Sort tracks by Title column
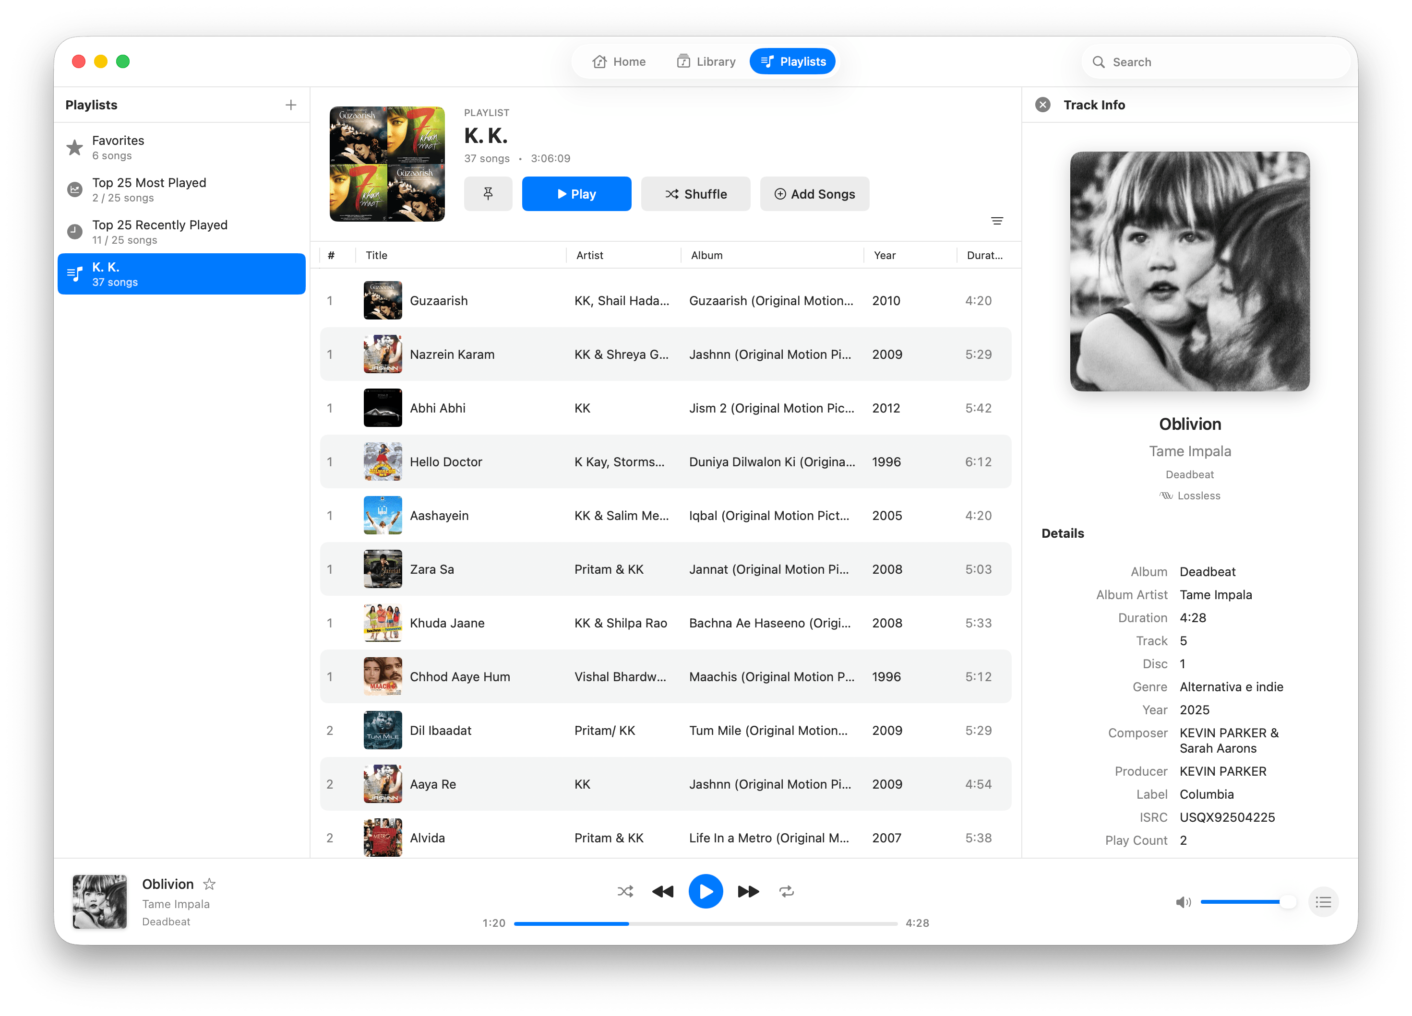This screenshot has height=1016, width=1412. pyautogui.click(x=461, y=255)
